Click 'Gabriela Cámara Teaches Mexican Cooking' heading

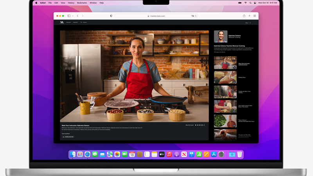[229, 46]
